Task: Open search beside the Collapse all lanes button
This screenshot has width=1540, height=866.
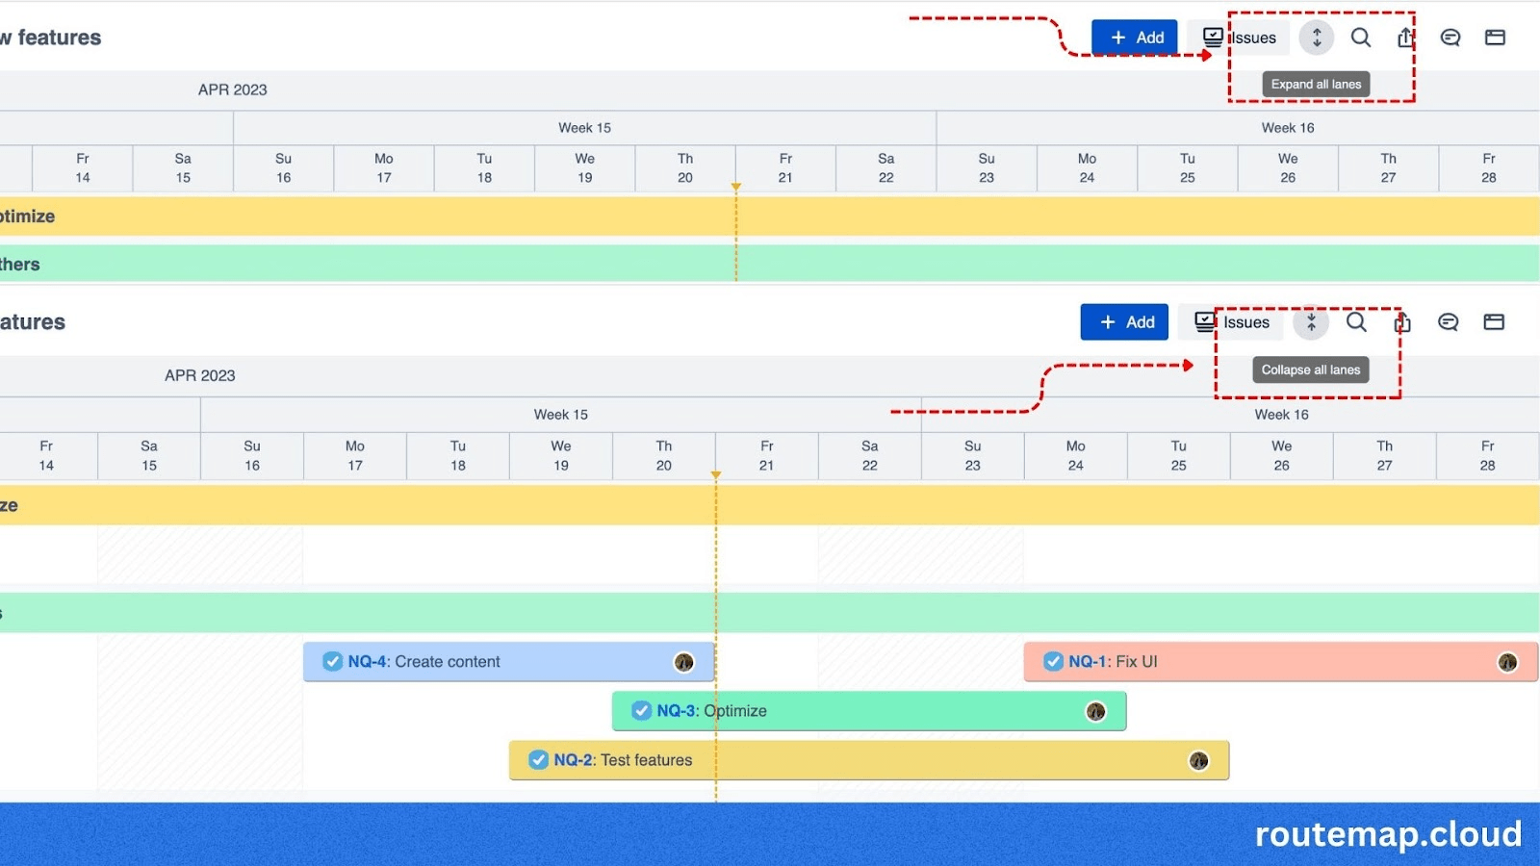Action: pos(1355,322)
